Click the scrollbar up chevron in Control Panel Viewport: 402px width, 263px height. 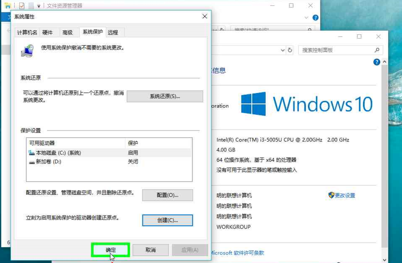point(384,62)
